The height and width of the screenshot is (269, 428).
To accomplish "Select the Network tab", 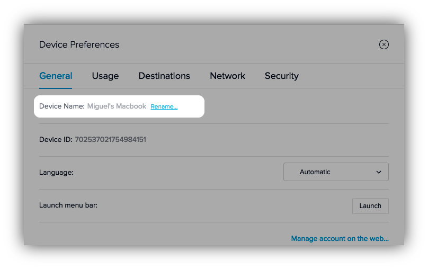I will (227, 76).
